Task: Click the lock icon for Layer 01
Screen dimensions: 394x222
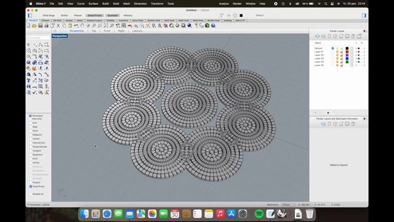Action: coord(342,52)
